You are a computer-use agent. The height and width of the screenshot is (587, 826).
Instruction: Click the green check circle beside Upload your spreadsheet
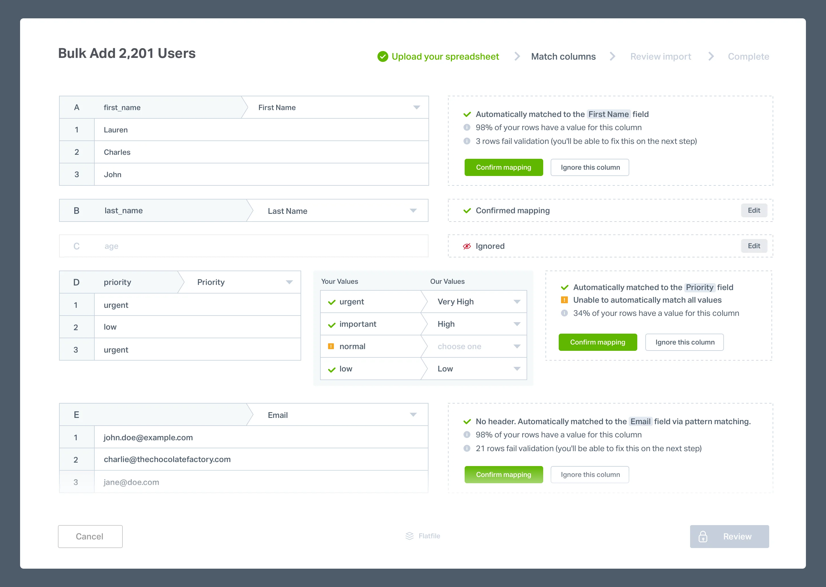click(x=382, y=56)
